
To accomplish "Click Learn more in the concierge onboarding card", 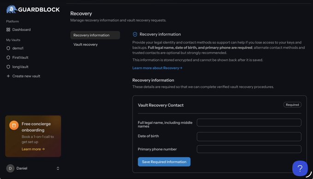I will click(x=33, y=149).
